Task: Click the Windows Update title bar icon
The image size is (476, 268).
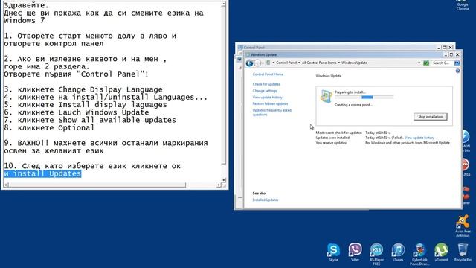Action: 248,54
